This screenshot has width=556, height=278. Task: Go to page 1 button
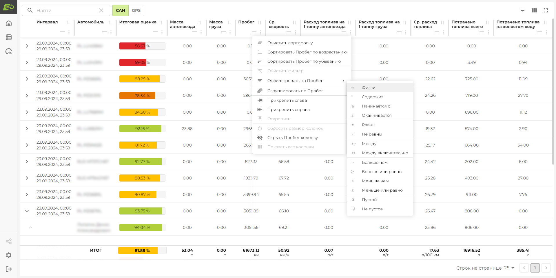click(x=535, y=268)
